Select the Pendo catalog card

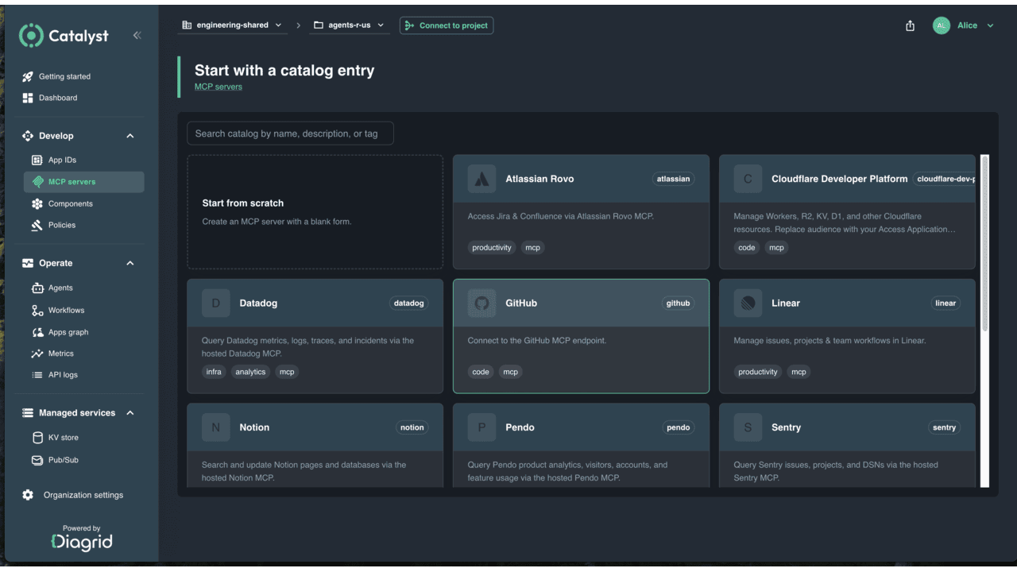(581, 445)
